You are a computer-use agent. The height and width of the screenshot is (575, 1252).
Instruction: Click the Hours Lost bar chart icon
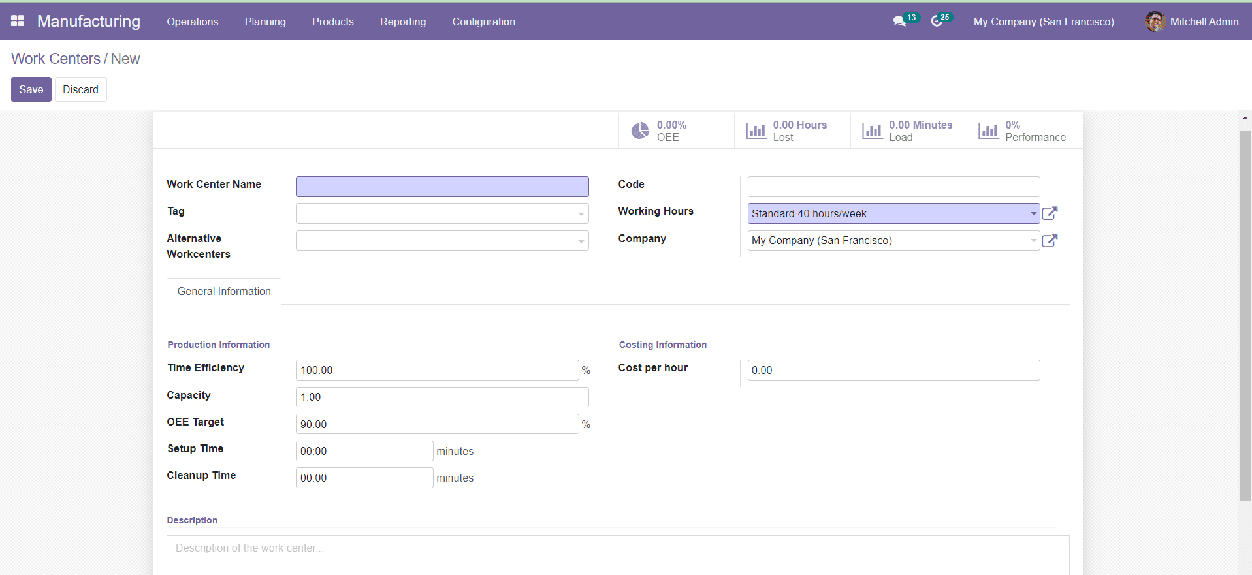756,131
